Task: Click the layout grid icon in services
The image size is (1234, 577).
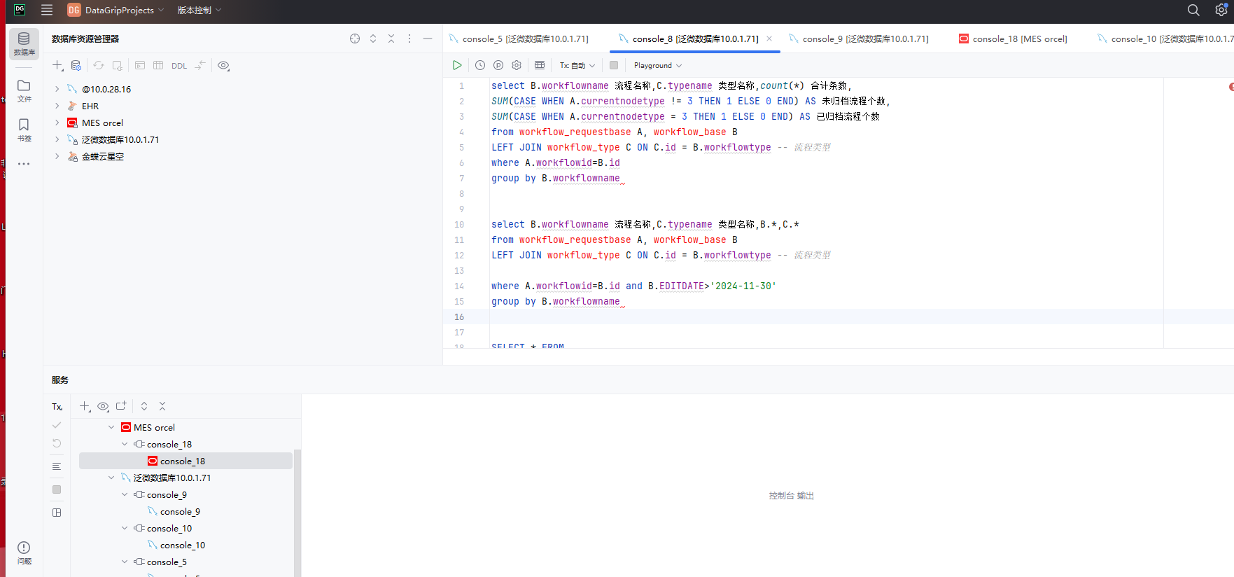Action: (x=57, y=513)
